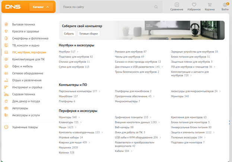Expand Персональные компьютеры 177 arrow
This screenshot has width=232, height=162.
click(x=99, y=91)
